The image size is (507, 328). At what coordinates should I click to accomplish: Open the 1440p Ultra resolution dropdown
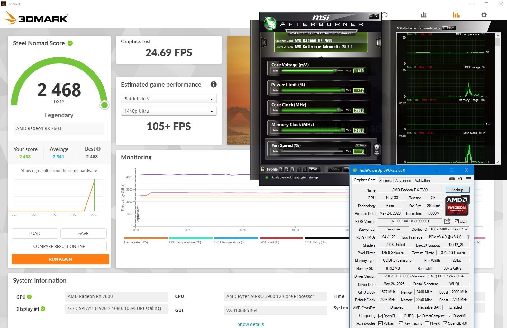point(169,111)
